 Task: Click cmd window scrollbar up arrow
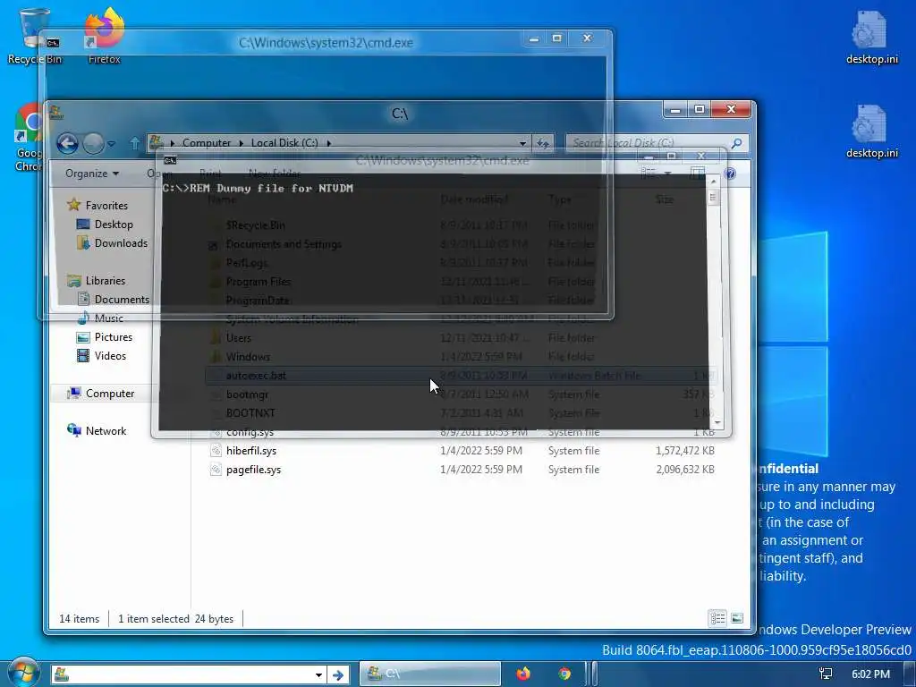tap(713, 182)
